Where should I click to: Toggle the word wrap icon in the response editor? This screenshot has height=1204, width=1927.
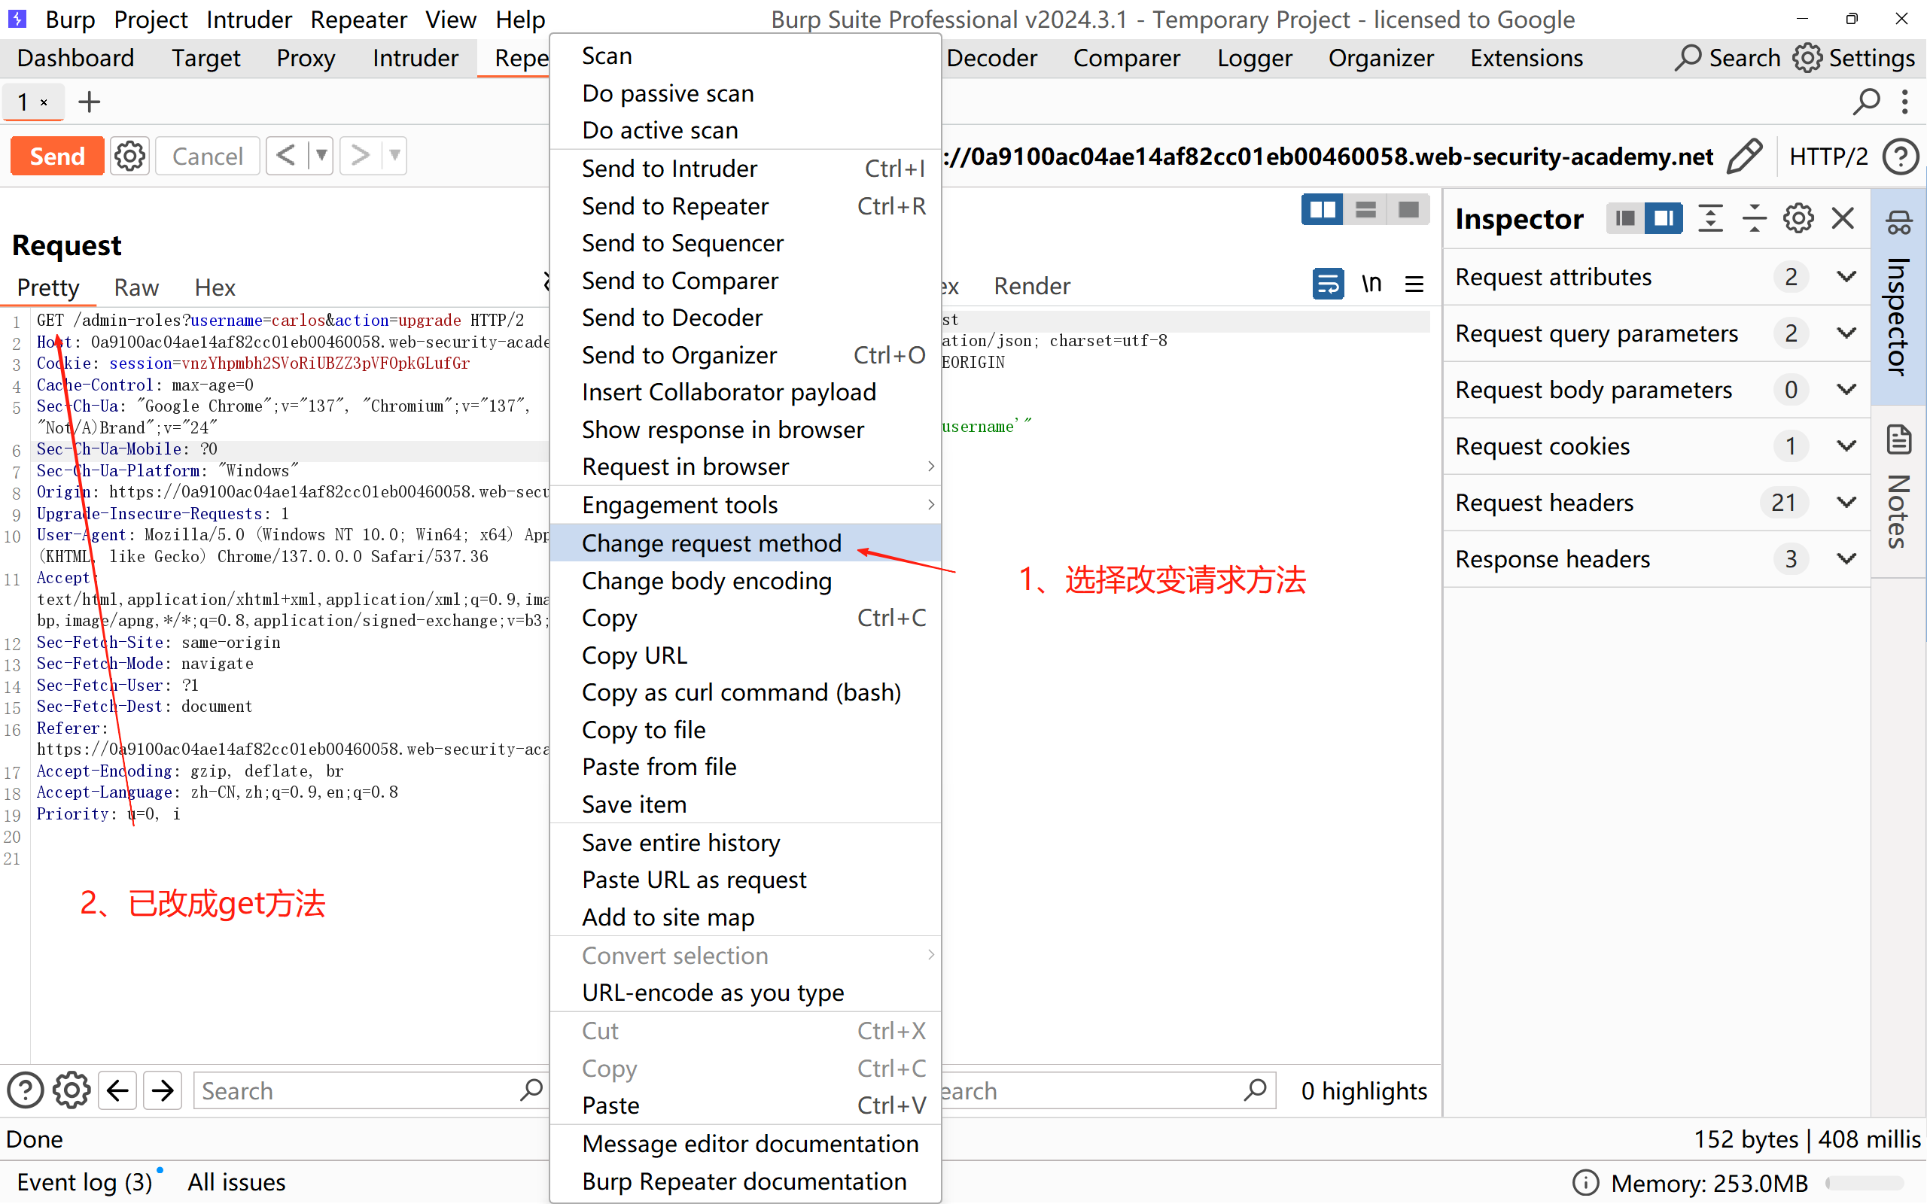pyautogui.click(x=1327, y=284)
